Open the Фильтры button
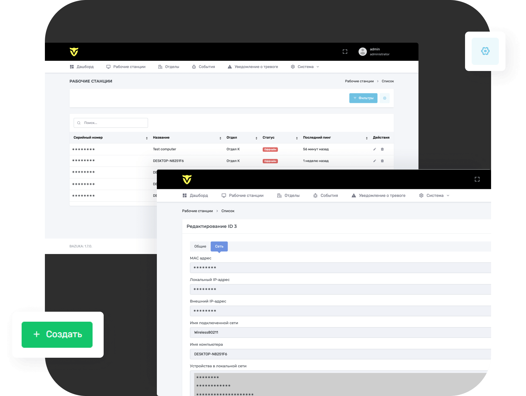526x396 pixels. click(363, 98)
